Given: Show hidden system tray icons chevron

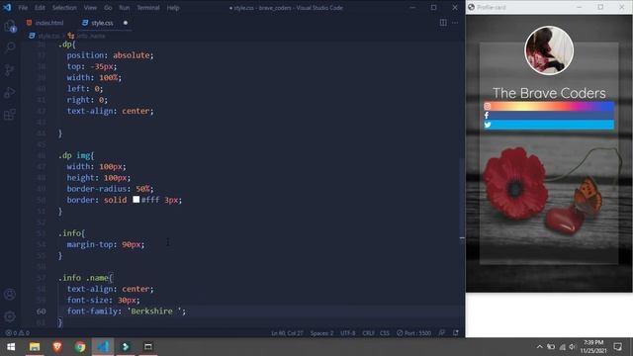Looking at the screenshot, I should [539, 347].
